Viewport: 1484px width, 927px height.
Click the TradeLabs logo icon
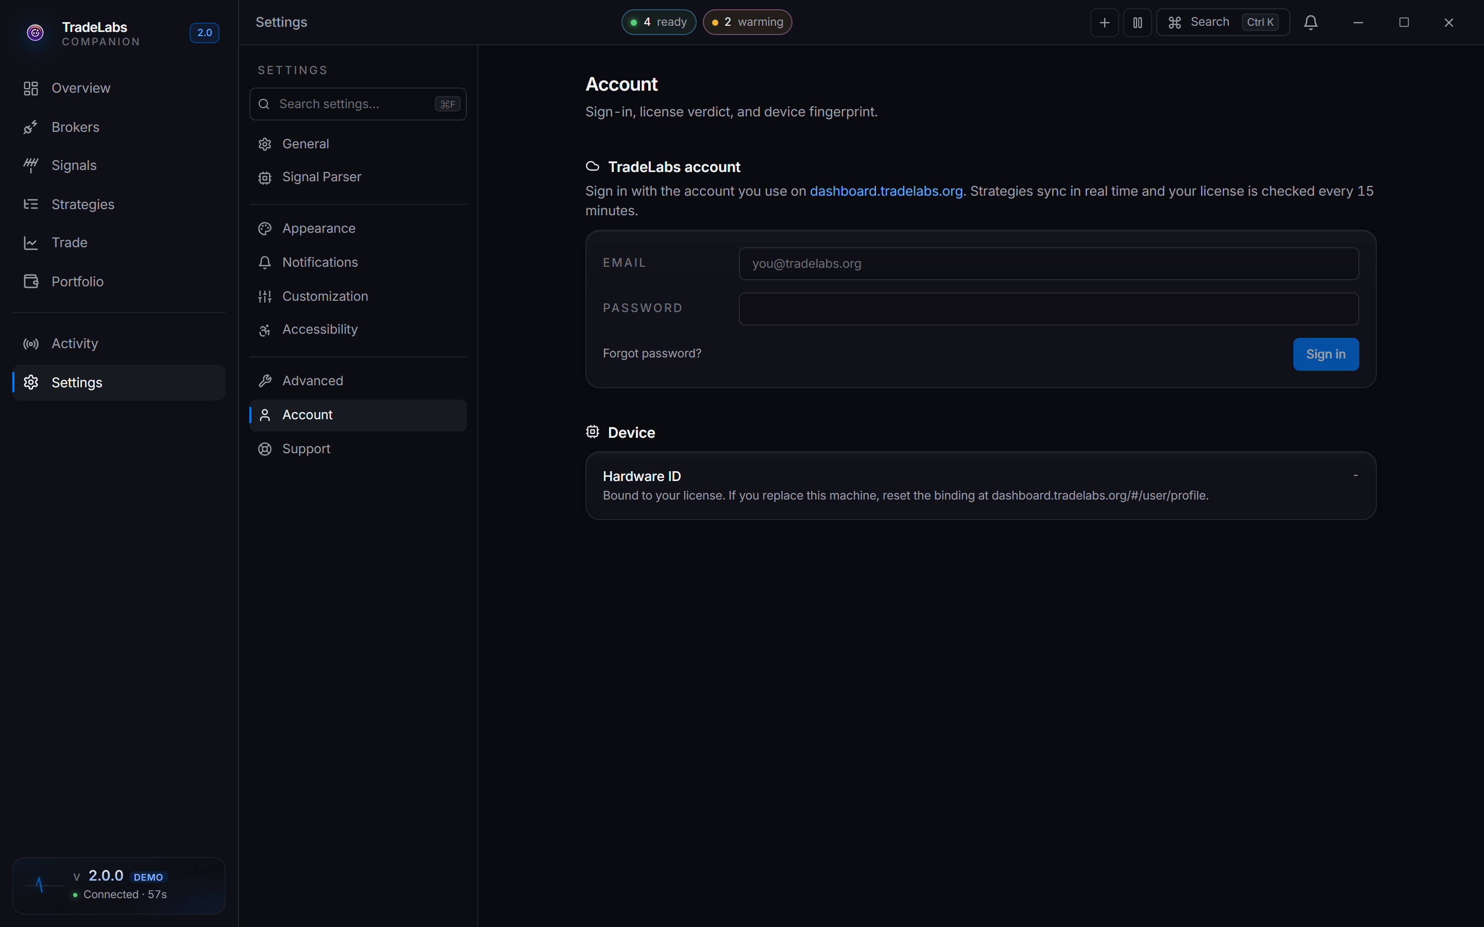(36, 32)
